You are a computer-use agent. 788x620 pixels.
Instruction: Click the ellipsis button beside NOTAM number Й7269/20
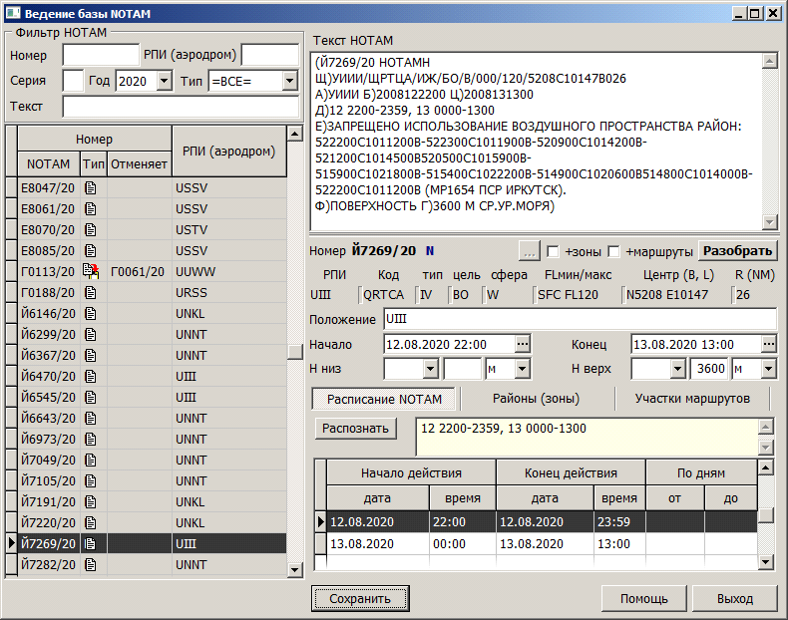coord(529,251)
